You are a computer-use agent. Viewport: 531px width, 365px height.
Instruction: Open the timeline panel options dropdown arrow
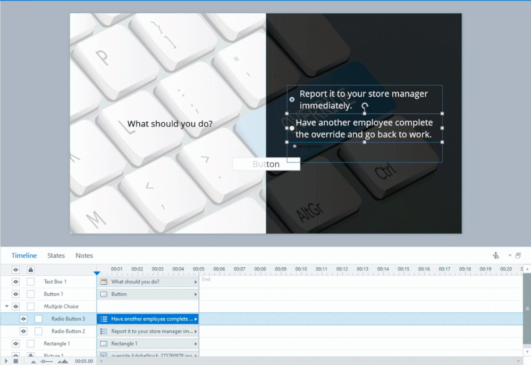(x=510, y=256)
